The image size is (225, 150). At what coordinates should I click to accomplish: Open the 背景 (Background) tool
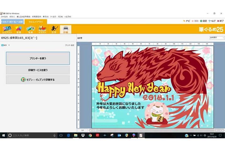coord(19,29)
